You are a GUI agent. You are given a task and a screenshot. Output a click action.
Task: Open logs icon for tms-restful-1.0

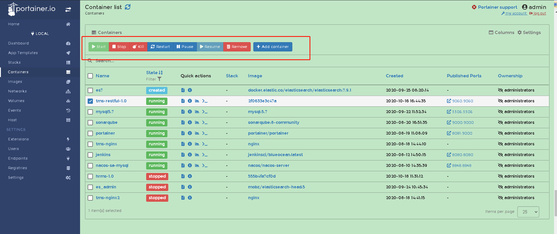[183, 101]
